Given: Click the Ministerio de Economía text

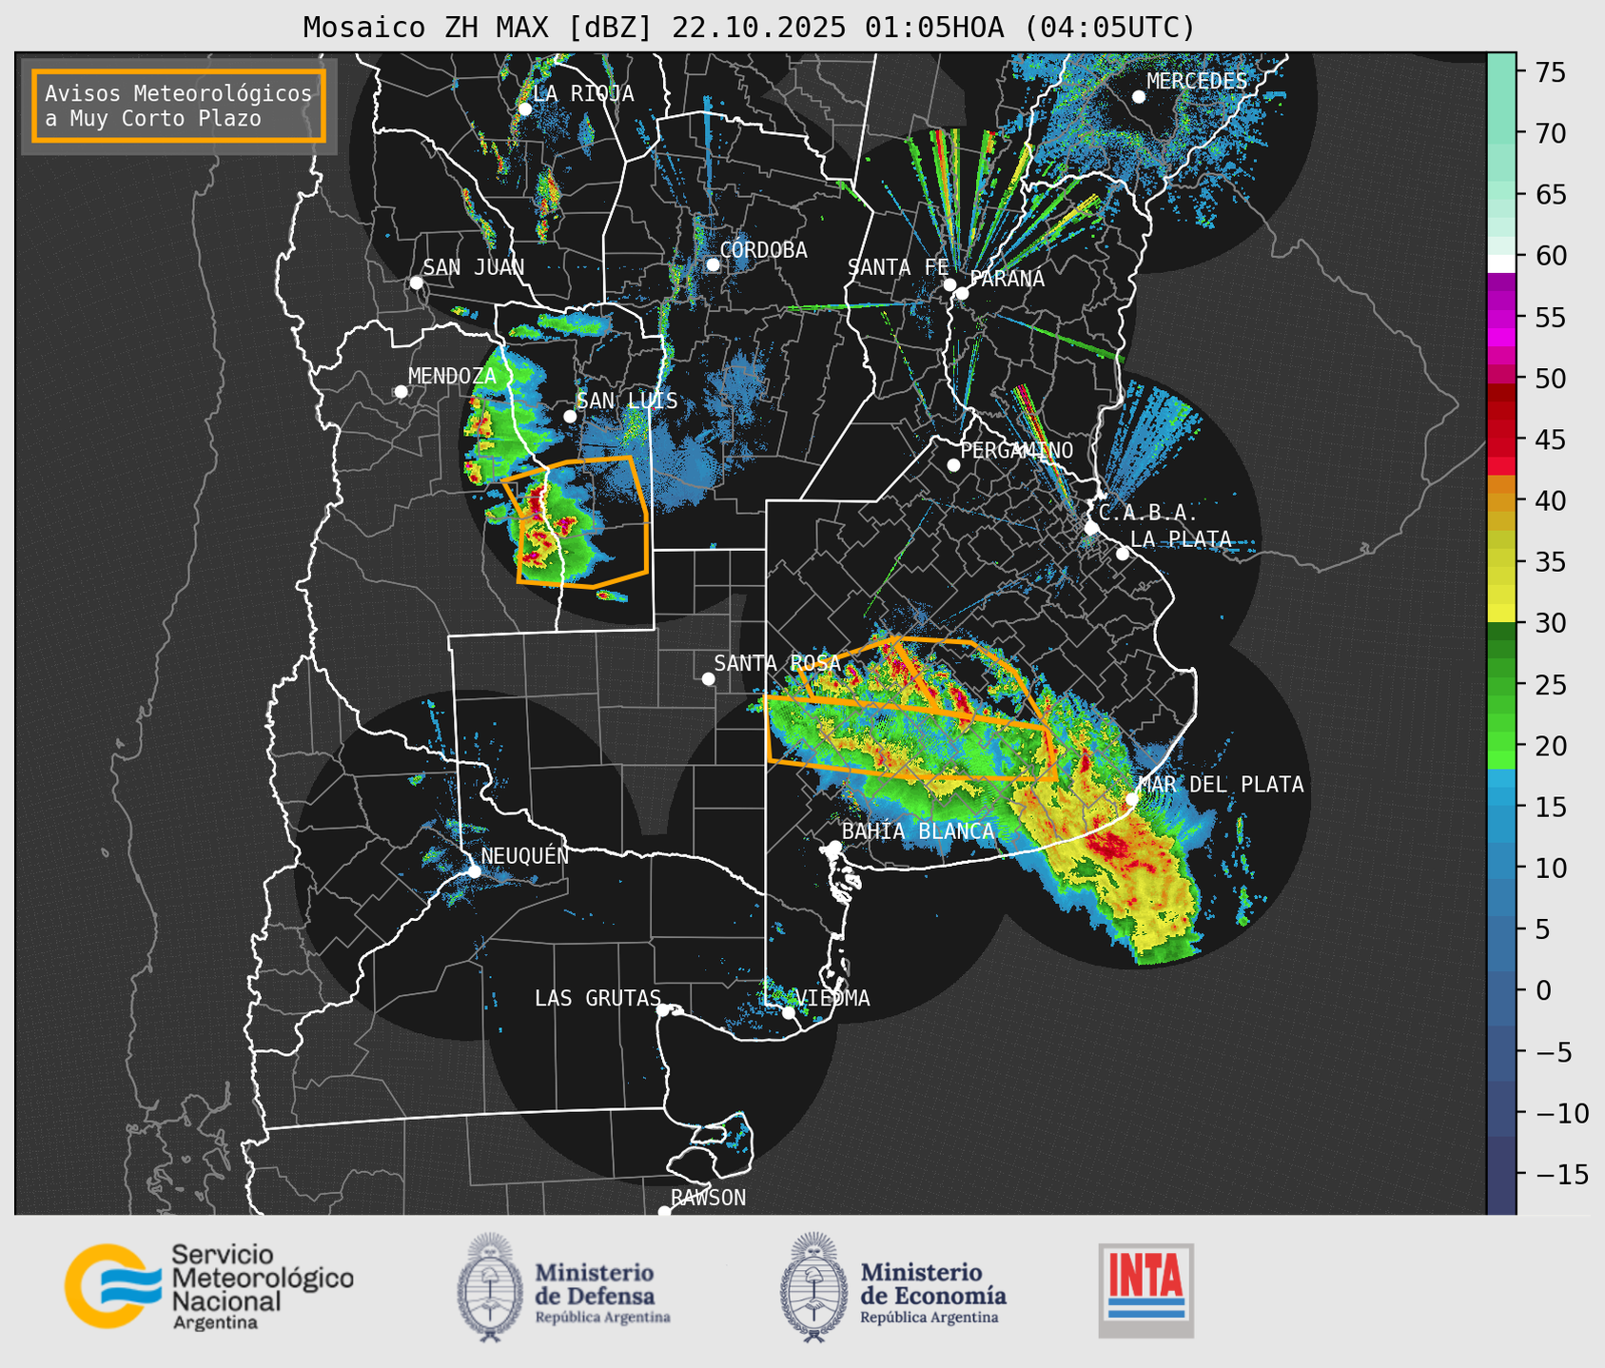Looking at the screenshot, I should [x=932, y=1292].
